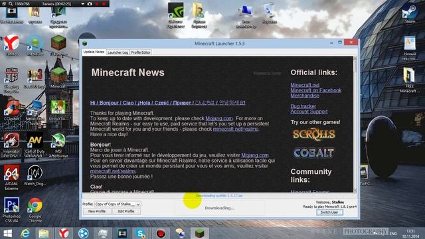The image size is (425, 239).
Task: Launch the Watch_Dogs desktop shortcut
Action: tap(35, 175)
